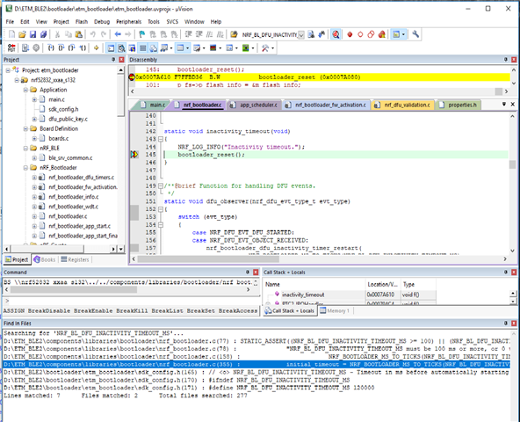Toggle auto-hide pin on Find In Files panel
The width and height of the screenshot is (520, 422).
pos(506,323)
